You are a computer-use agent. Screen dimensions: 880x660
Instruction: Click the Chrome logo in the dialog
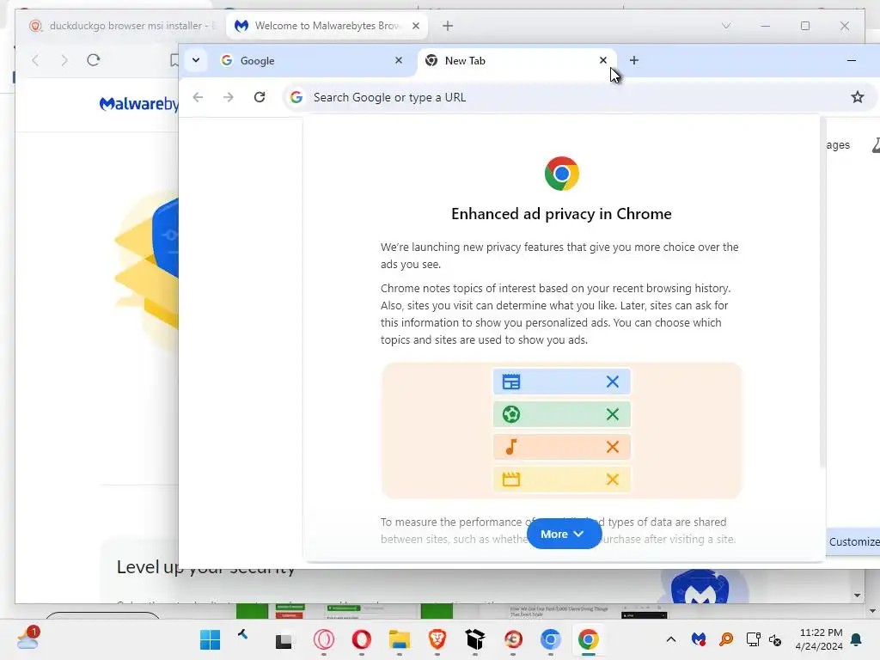561,174
